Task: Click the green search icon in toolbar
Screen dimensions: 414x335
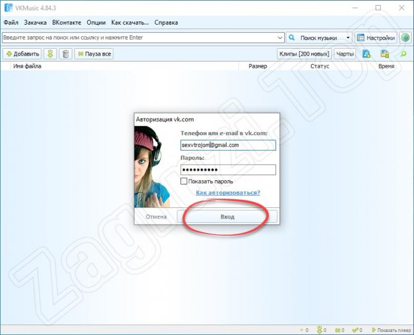Action: (x=403, y=54)
